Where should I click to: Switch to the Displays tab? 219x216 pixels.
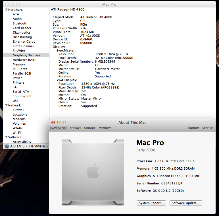(x=75, y=128)
